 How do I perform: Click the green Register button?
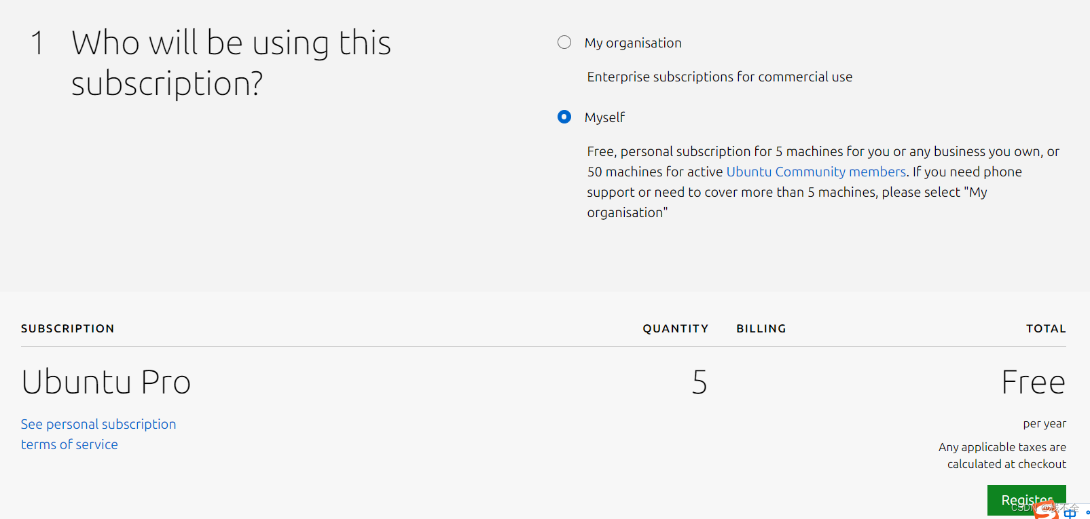point(1026,501)
